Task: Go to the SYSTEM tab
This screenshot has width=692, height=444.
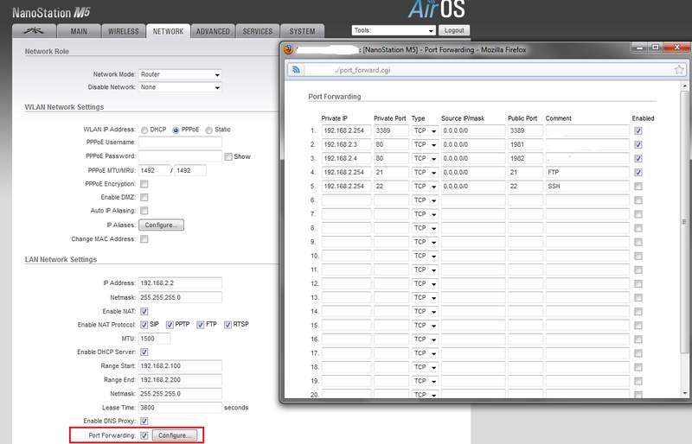Action: point(302,31)
